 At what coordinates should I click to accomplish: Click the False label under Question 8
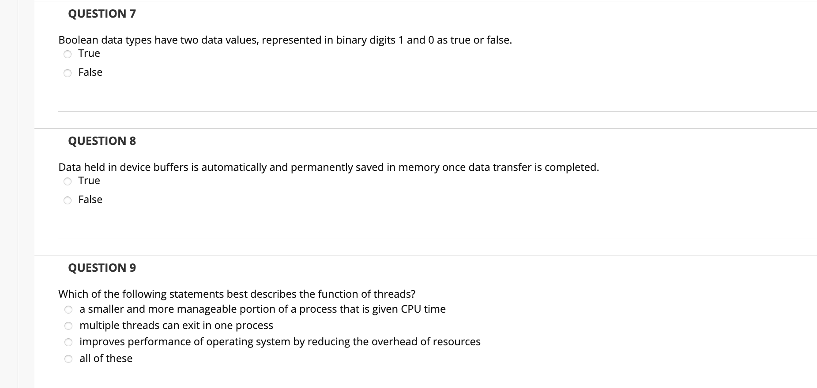pos(90,200)
